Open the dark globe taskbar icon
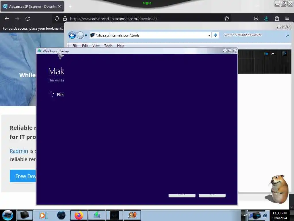 61,215
